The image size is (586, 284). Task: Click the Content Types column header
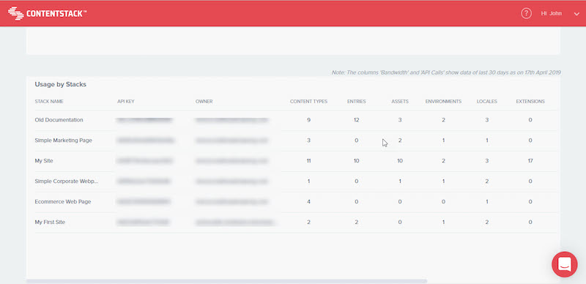308,101
